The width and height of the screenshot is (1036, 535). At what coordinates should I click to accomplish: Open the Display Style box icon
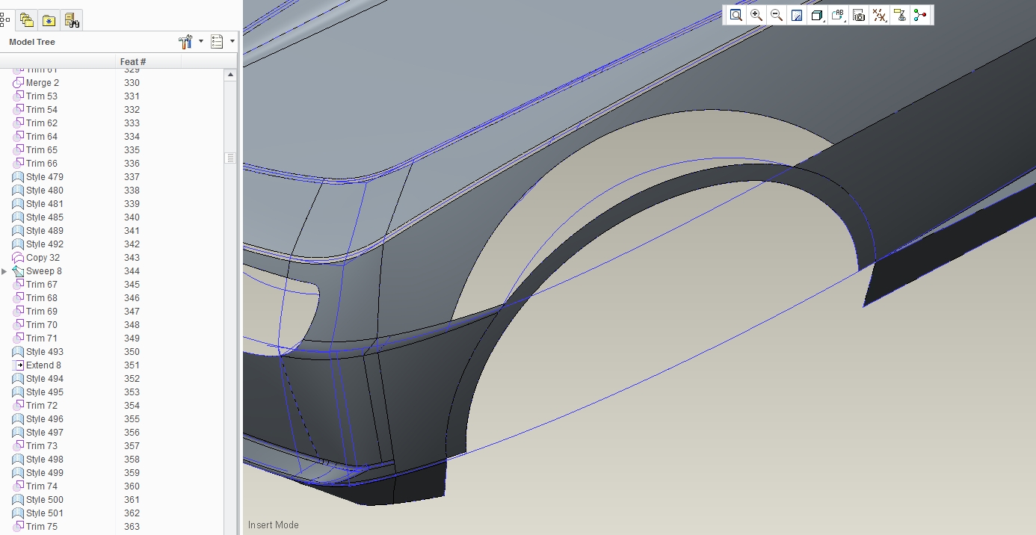(x=817, y=15)
